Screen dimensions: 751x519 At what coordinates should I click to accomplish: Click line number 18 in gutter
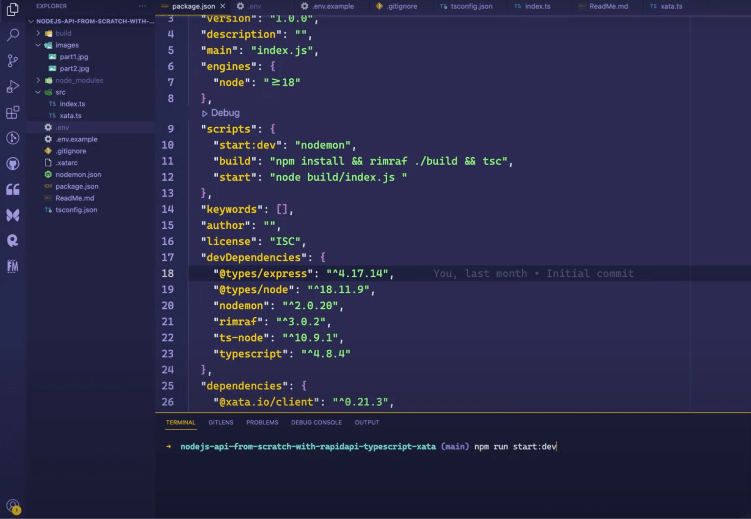(168, 273)
